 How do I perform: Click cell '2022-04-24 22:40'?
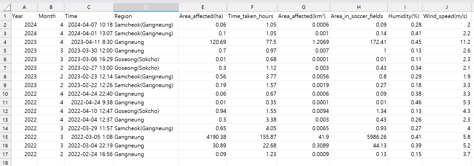(x=89, y=94)
